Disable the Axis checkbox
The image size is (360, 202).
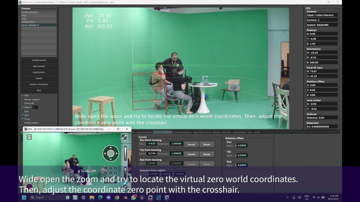(22, 115)
